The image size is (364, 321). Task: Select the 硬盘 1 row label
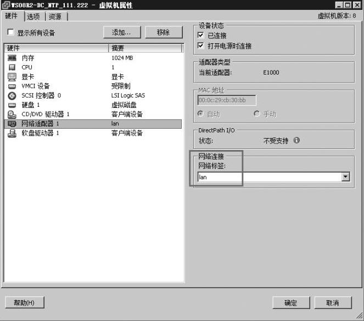coord(30,105)
